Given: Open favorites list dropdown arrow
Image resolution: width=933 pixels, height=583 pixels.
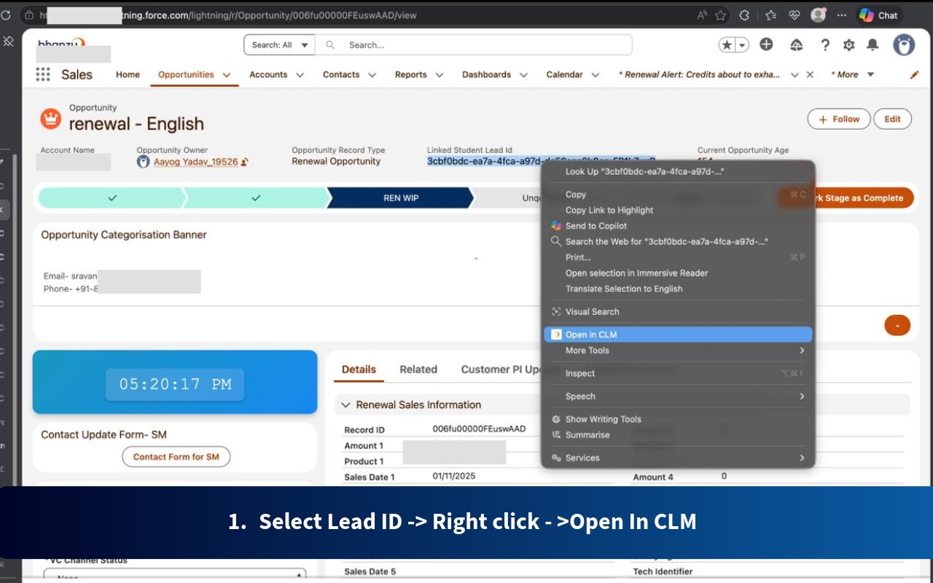Looking at the screenshot, I should (x=743, y=45).
